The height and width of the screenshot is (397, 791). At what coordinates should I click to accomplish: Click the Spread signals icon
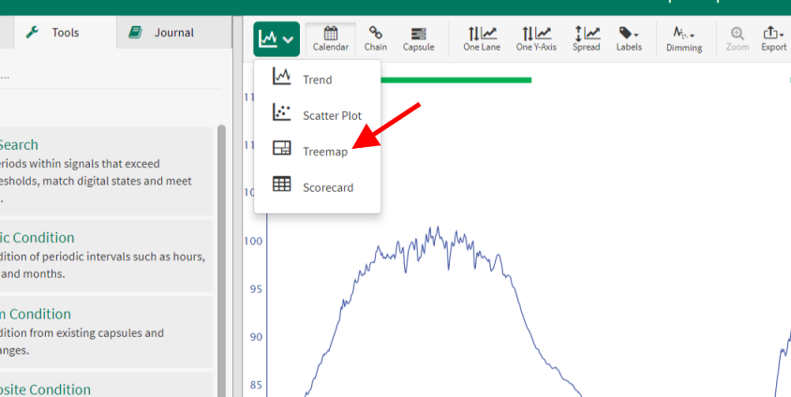586,38
